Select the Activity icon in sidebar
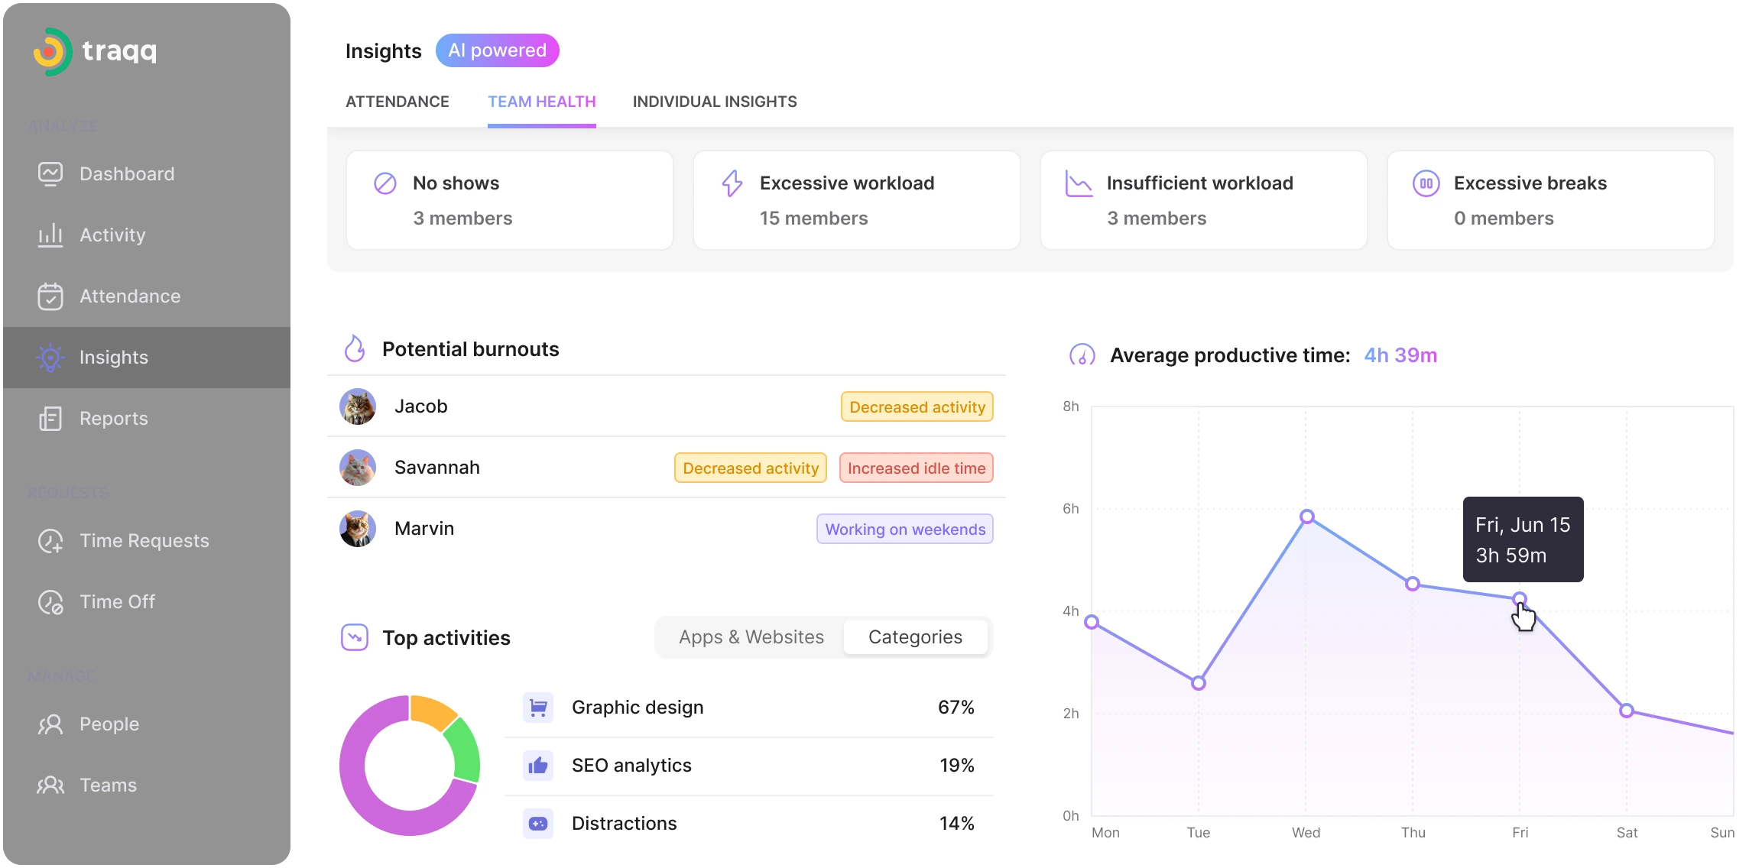This screenshot has height=868, width=1749. [50, 235]
